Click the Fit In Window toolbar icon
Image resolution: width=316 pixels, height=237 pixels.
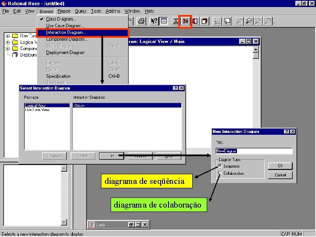pos(259,21)
